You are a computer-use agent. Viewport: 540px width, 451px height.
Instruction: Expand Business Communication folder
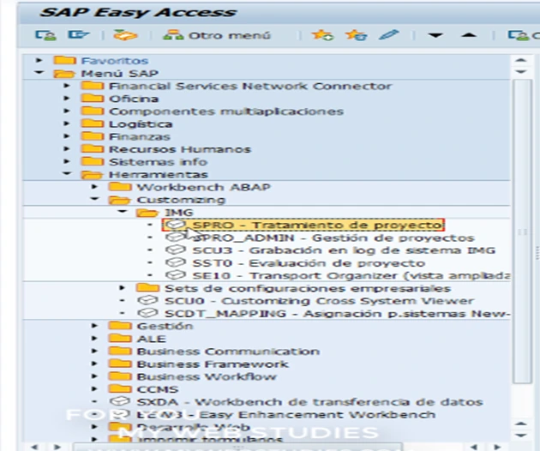(x=94, y=351)
